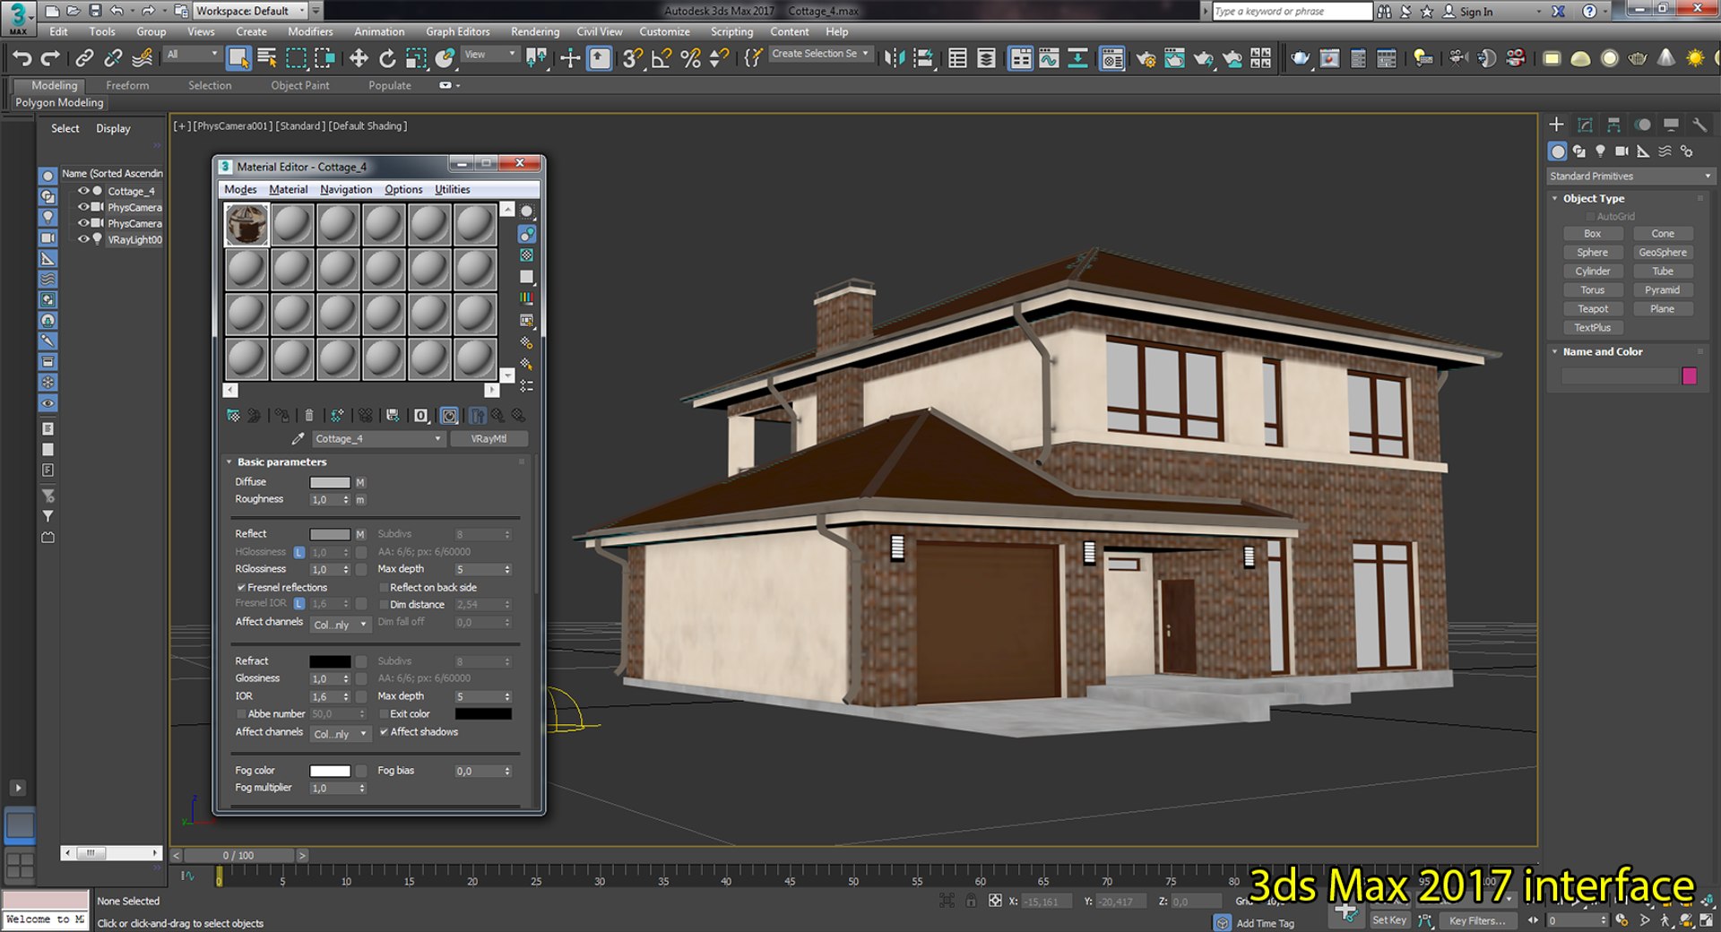The width and height of the screenshot is (1721, 932).
Task: Select the Geometry category icon
Action: pyautogui.click(x=1558, y=151)
